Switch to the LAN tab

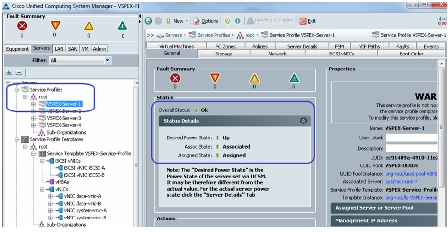pyautogui.click(x=59, y=49)
